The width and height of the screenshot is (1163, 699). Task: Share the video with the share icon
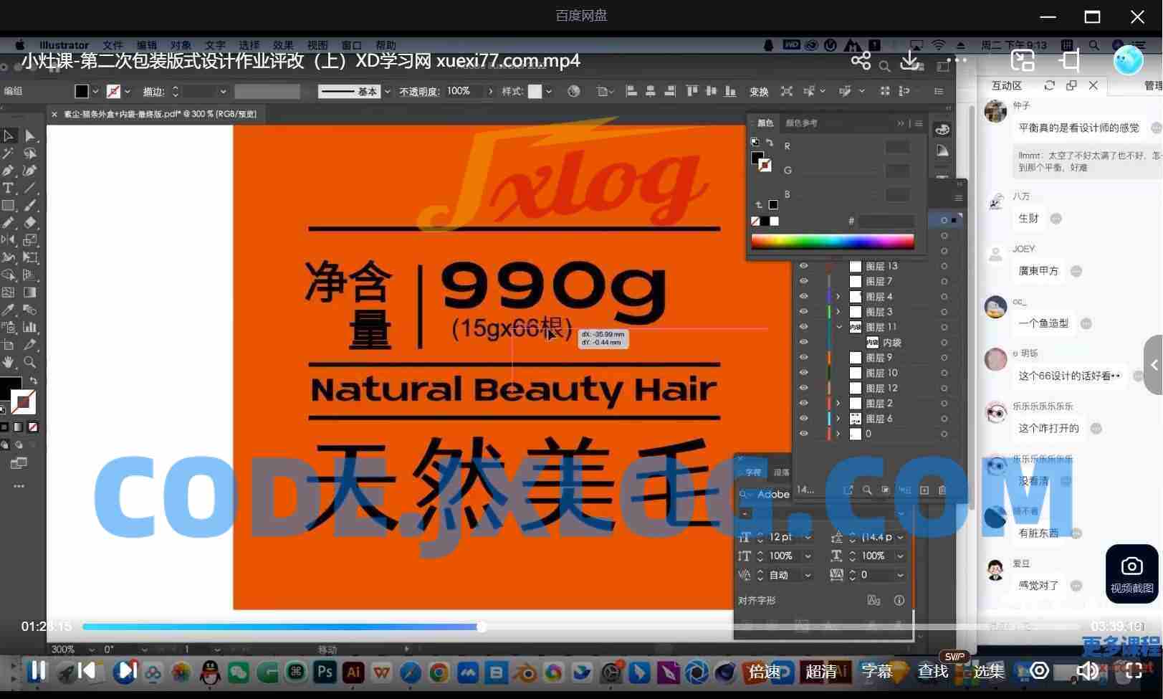(x=861, y=60)
